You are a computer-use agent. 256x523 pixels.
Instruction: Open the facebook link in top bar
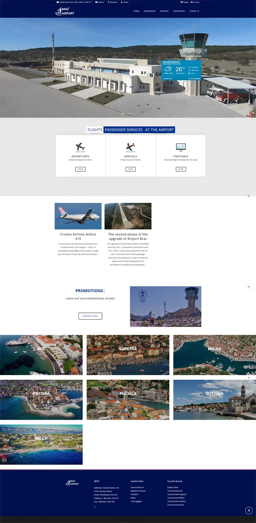(113, 2)
